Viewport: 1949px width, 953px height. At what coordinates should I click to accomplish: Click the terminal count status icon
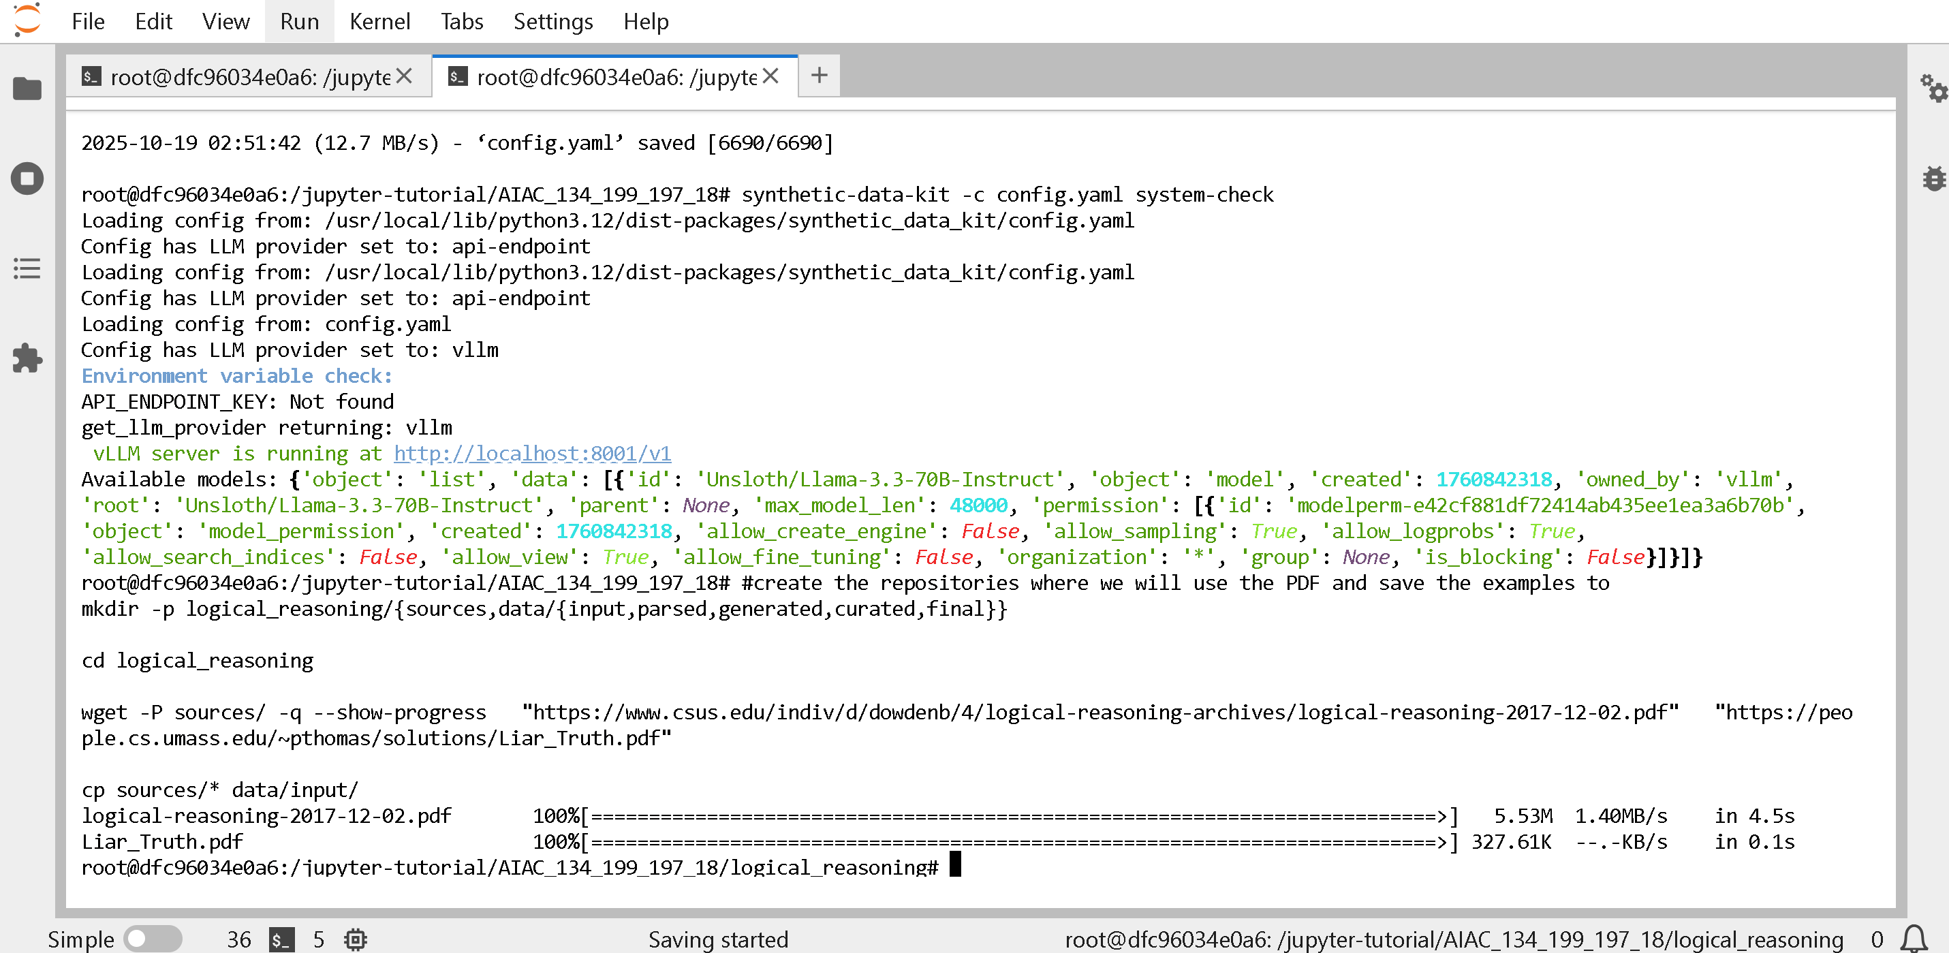tap(281, 939)
